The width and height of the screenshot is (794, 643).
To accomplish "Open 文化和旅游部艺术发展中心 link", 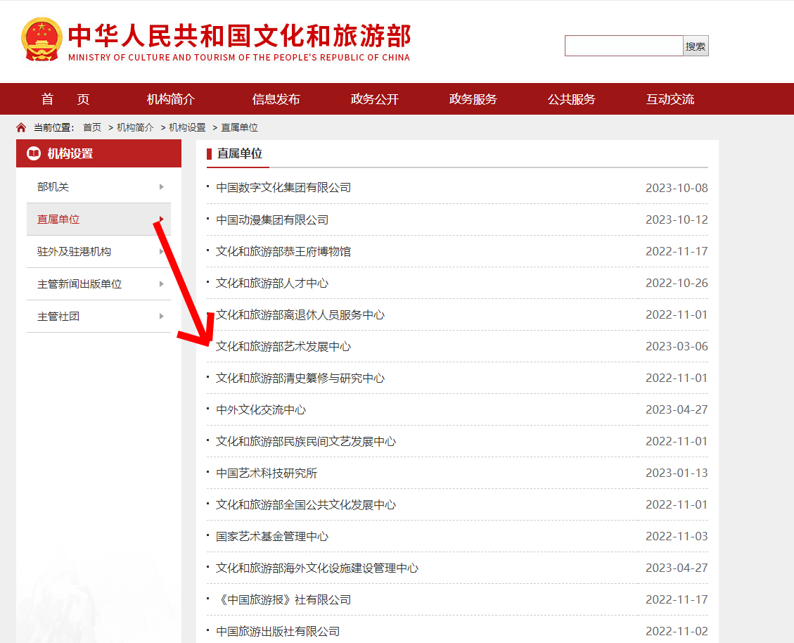I will 283,346.
